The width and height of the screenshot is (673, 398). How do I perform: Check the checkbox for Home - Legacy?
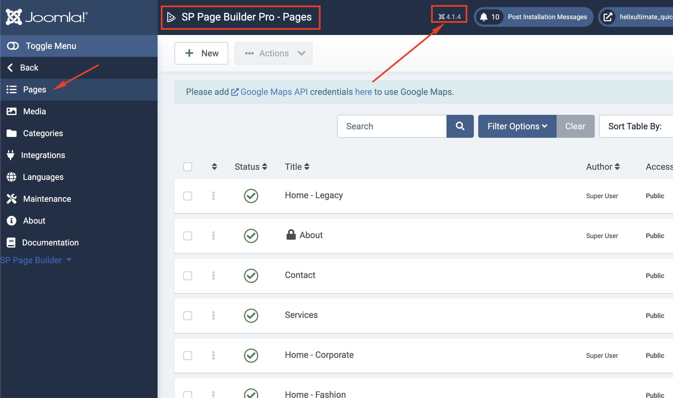[x=188, y=196]
